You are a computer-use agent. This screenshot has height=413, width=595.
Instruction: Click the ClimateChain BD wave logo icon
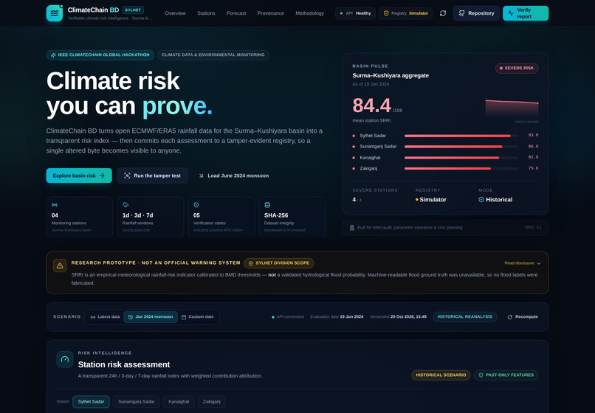[55, 13]
